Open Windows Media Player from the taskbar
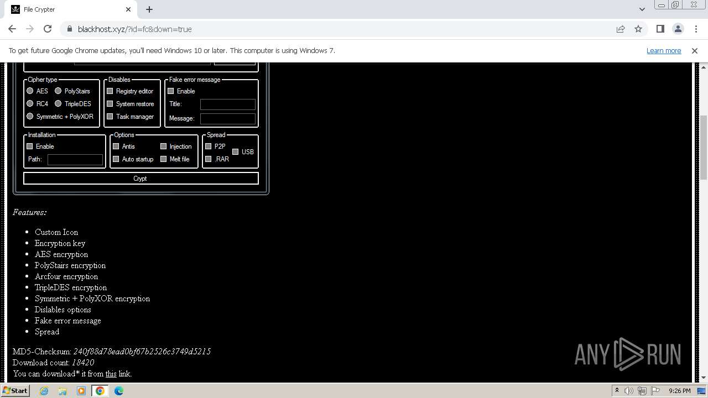The image size is (708, 398). 81,391
